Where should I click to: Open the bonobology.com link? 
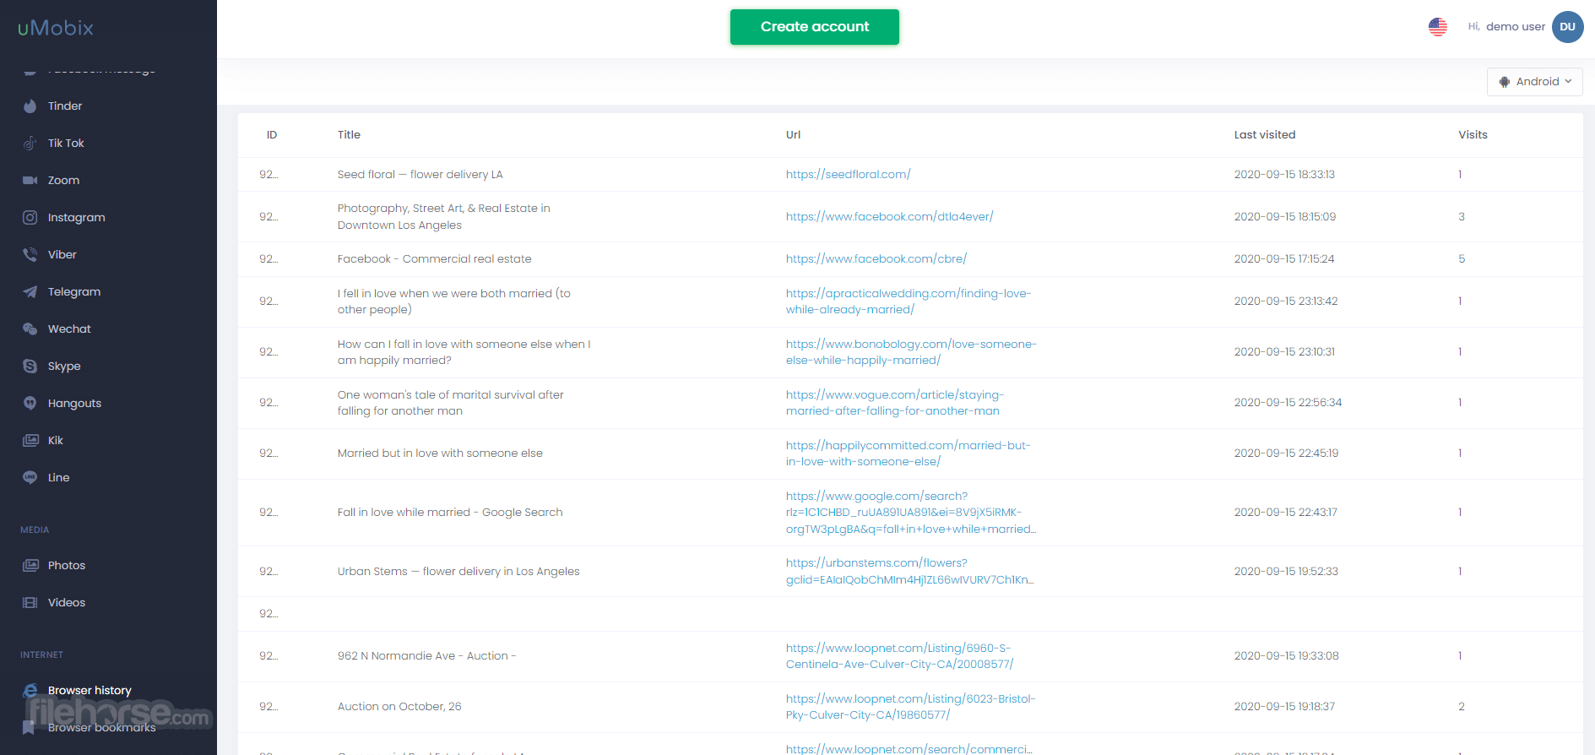[911, 352]
